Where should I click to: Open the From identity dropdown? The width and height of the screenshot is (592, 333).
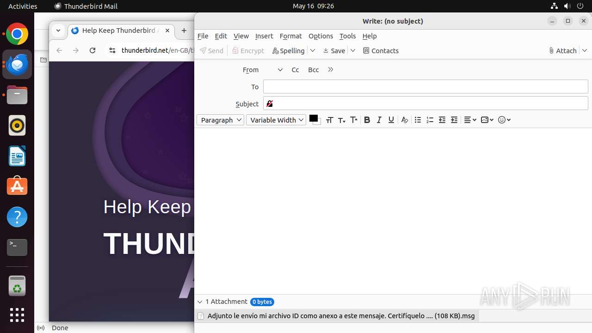pos(280,70)
